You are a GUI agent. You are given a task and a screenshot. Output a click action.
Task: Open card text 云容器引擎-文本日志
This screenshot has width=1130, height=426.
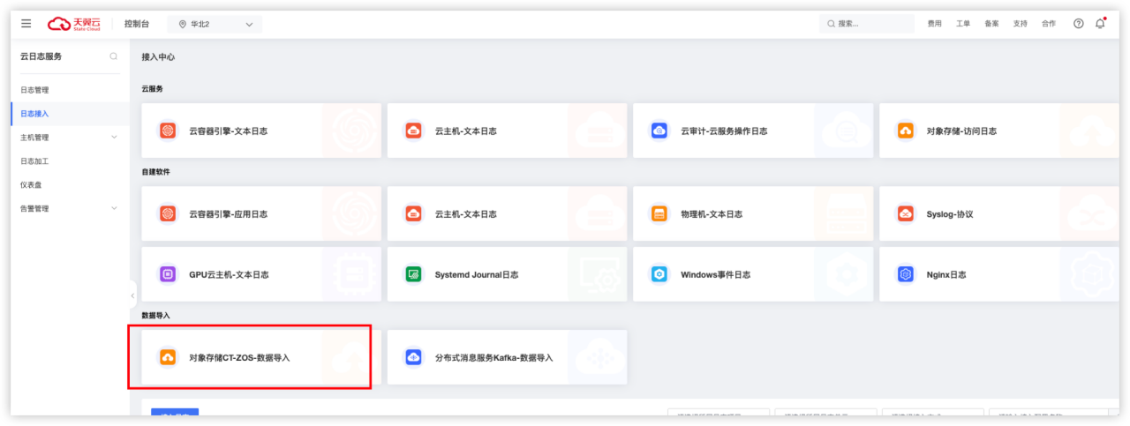[x=228, y=131]
